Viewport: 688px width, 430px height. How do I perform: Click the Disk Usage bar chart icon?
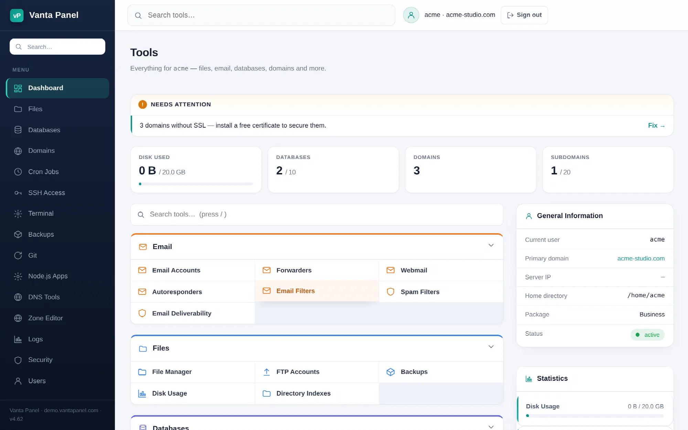[142, 393]
